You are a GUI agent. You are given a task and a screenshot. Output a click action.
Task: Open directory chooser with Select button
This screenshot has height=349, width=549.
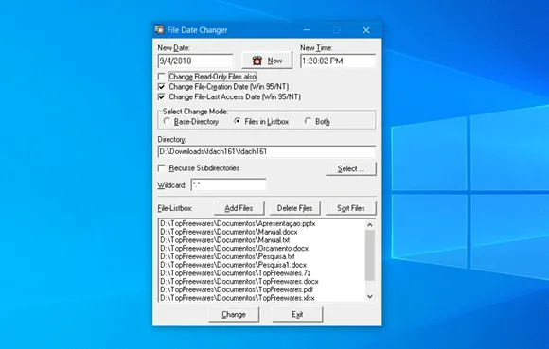click(351, 168)
